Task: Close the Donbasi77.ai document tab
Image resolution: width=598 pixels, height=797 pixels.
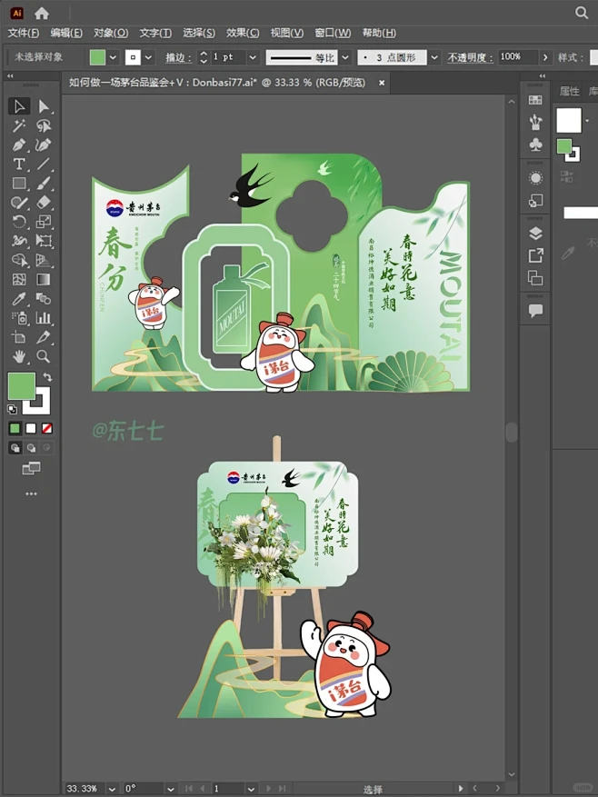Action: (x=382, y=83)
